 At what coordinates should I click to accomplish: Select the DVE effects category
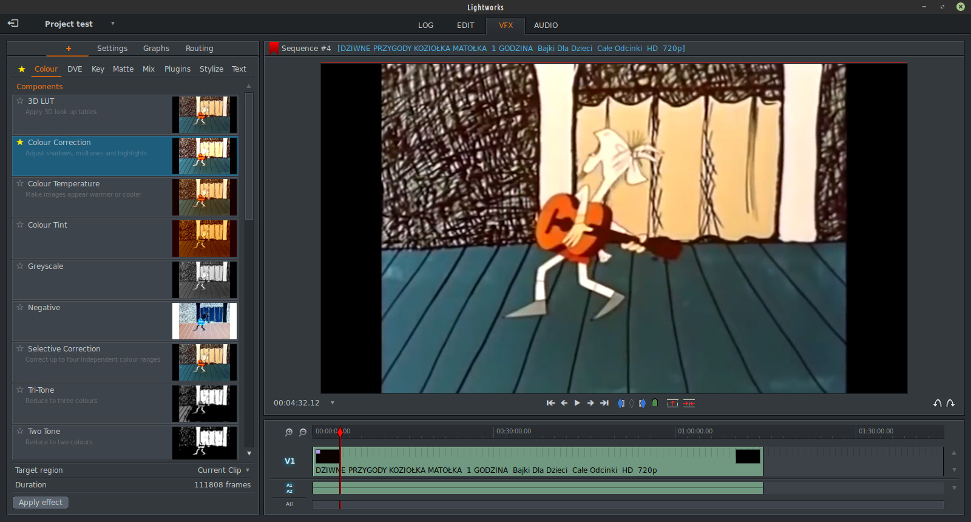(x=75, y=69)
